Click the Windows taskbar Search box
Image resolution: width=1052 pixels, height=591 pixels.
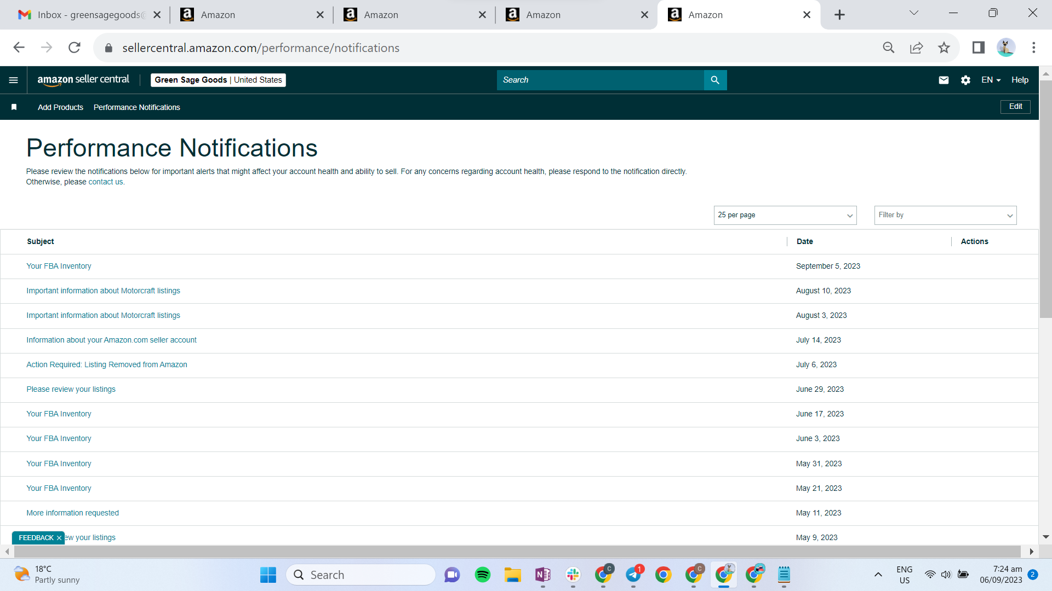(361, 575)
